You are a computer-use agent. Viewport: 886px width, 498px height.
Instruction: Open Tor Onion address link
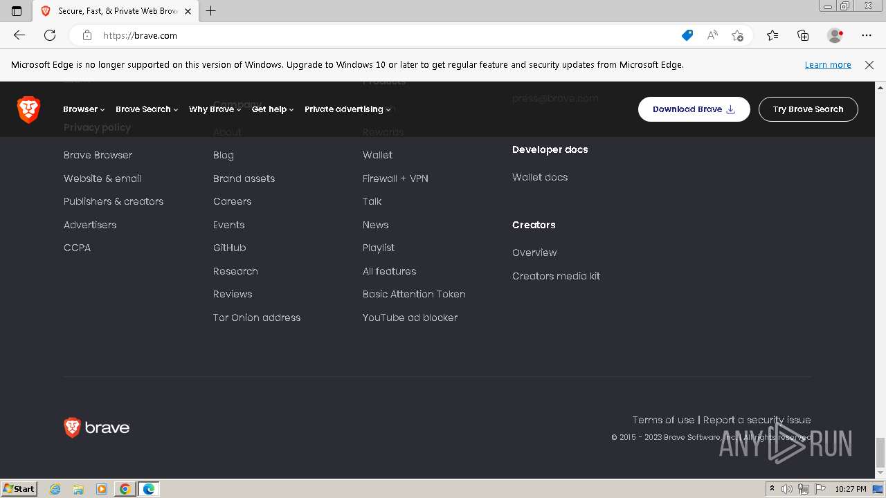click(257, 317)
